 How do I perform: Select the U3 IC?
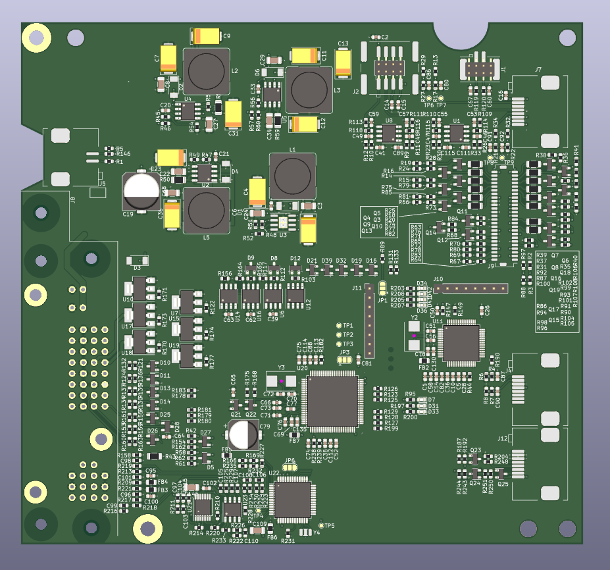tap(283, 222)
